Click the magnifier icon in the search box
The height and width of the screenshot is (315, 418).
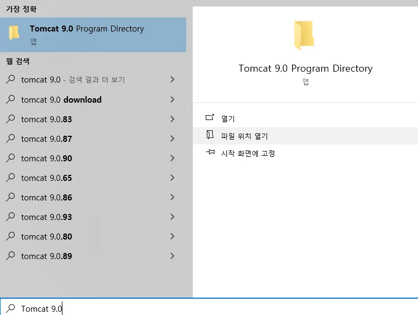pyautogui.click(x=10, y=308)
